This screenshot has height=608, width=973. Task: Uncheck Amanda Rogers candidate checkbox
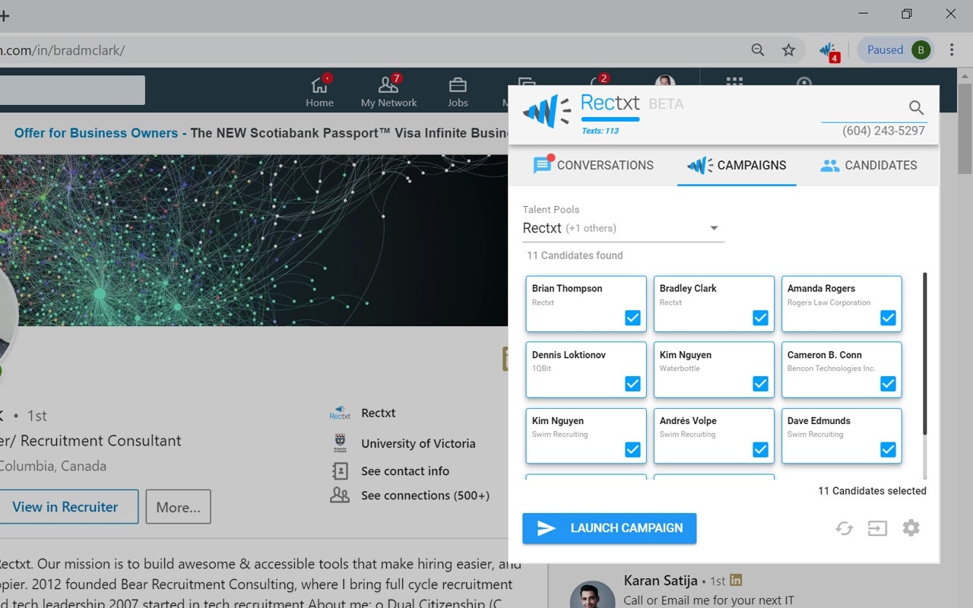(x=888, y=318)
